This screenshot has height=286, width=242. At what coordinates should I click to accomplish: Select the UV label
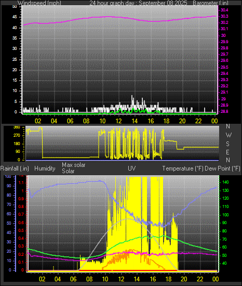pos(132,168)
